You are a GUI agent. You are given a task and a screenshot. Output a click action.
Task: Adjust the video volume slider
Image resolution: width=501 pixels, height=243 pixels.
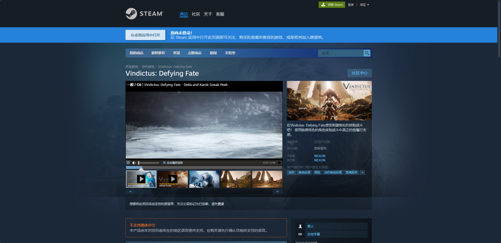pos(149,163)
